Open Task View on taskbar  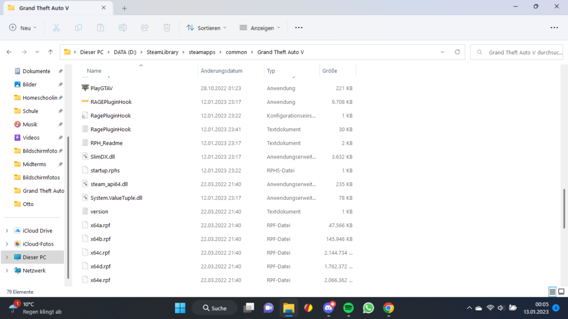249,308
